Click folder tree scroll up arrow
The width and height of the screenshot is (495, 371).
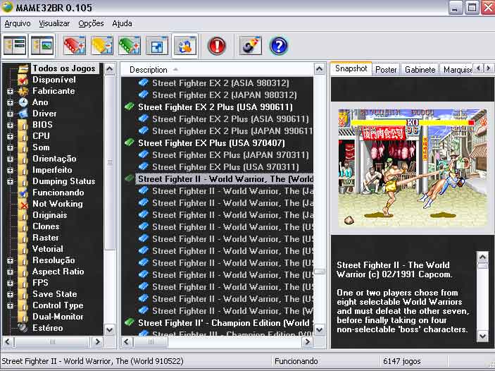click(x=110, y=68)
